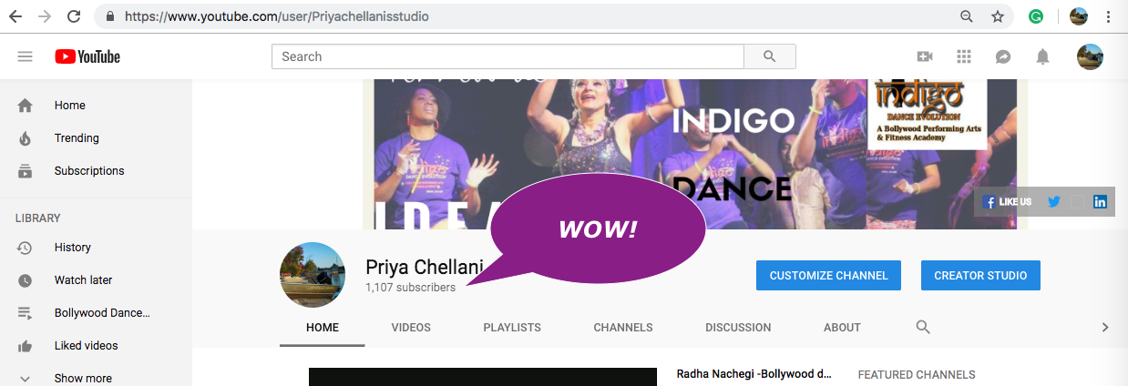The height and width of the screenshot is (386, 1128).
Task: Click the YouTube logo
Action: 87,56
